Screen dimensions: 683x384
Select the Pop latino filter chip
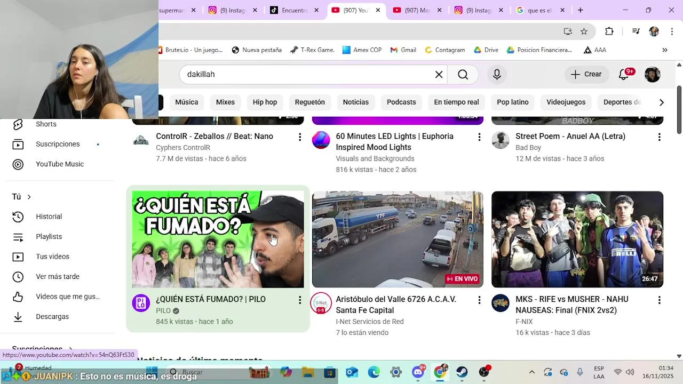pos(513,102)
